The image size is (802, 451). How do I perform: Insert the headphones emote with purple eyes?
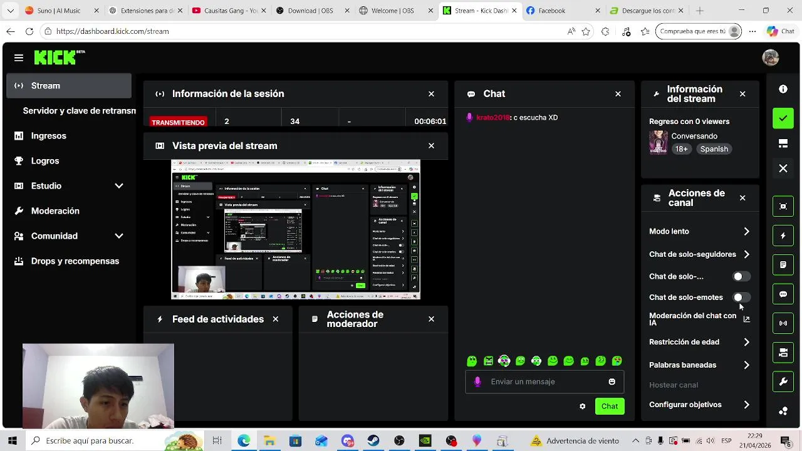click(504, 361)
